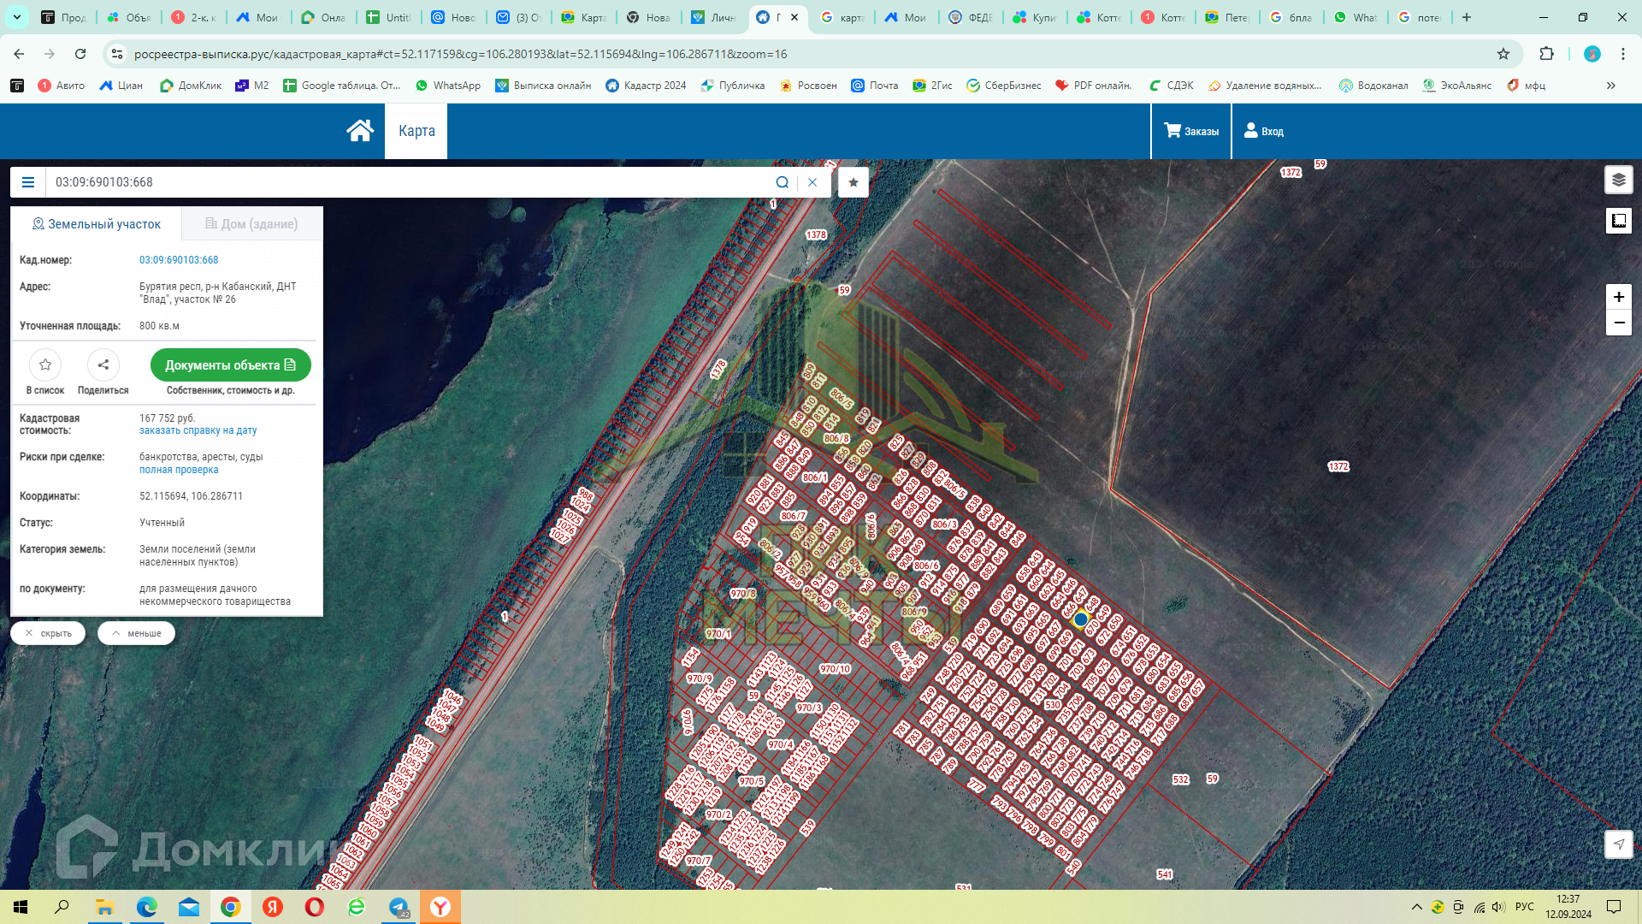Select the Земельный участок tab
Screen dimensions: 1642x924
96,224
